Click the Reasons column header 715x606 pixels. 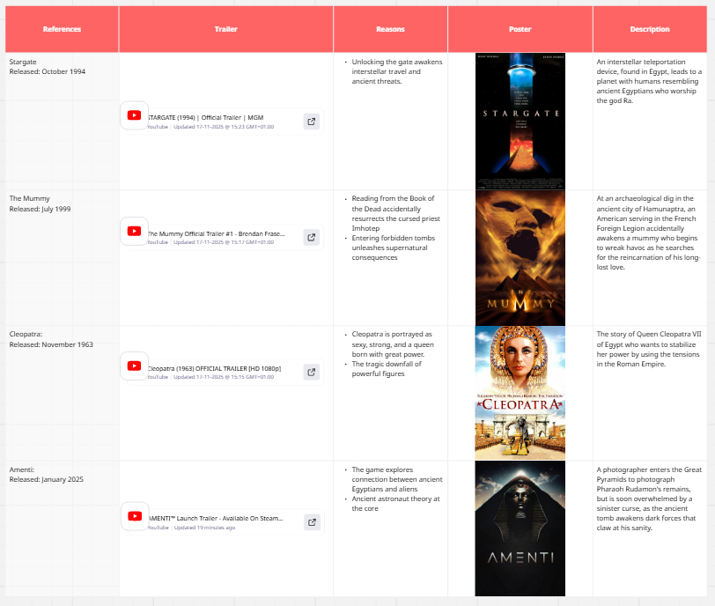[390, 29]
